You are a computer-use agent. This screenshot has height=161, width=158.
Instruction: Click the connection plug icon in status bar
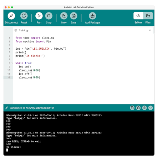coord(7,108)
